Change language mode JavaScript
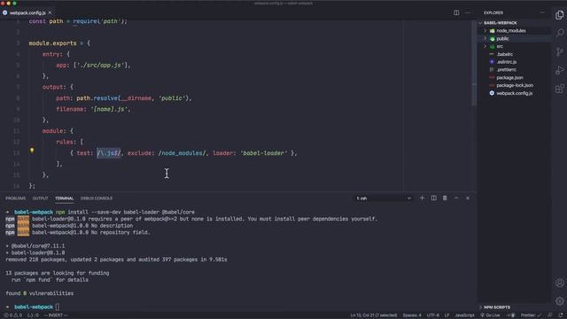The image size is (567, 319). [x=464, y=315]
